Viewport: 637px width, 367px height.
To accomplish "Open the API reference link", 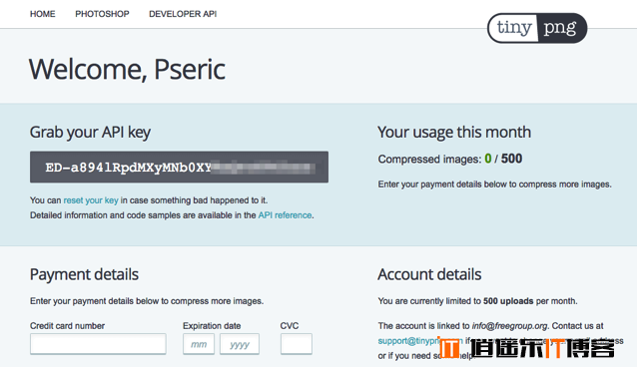I will tap(285, 215).
